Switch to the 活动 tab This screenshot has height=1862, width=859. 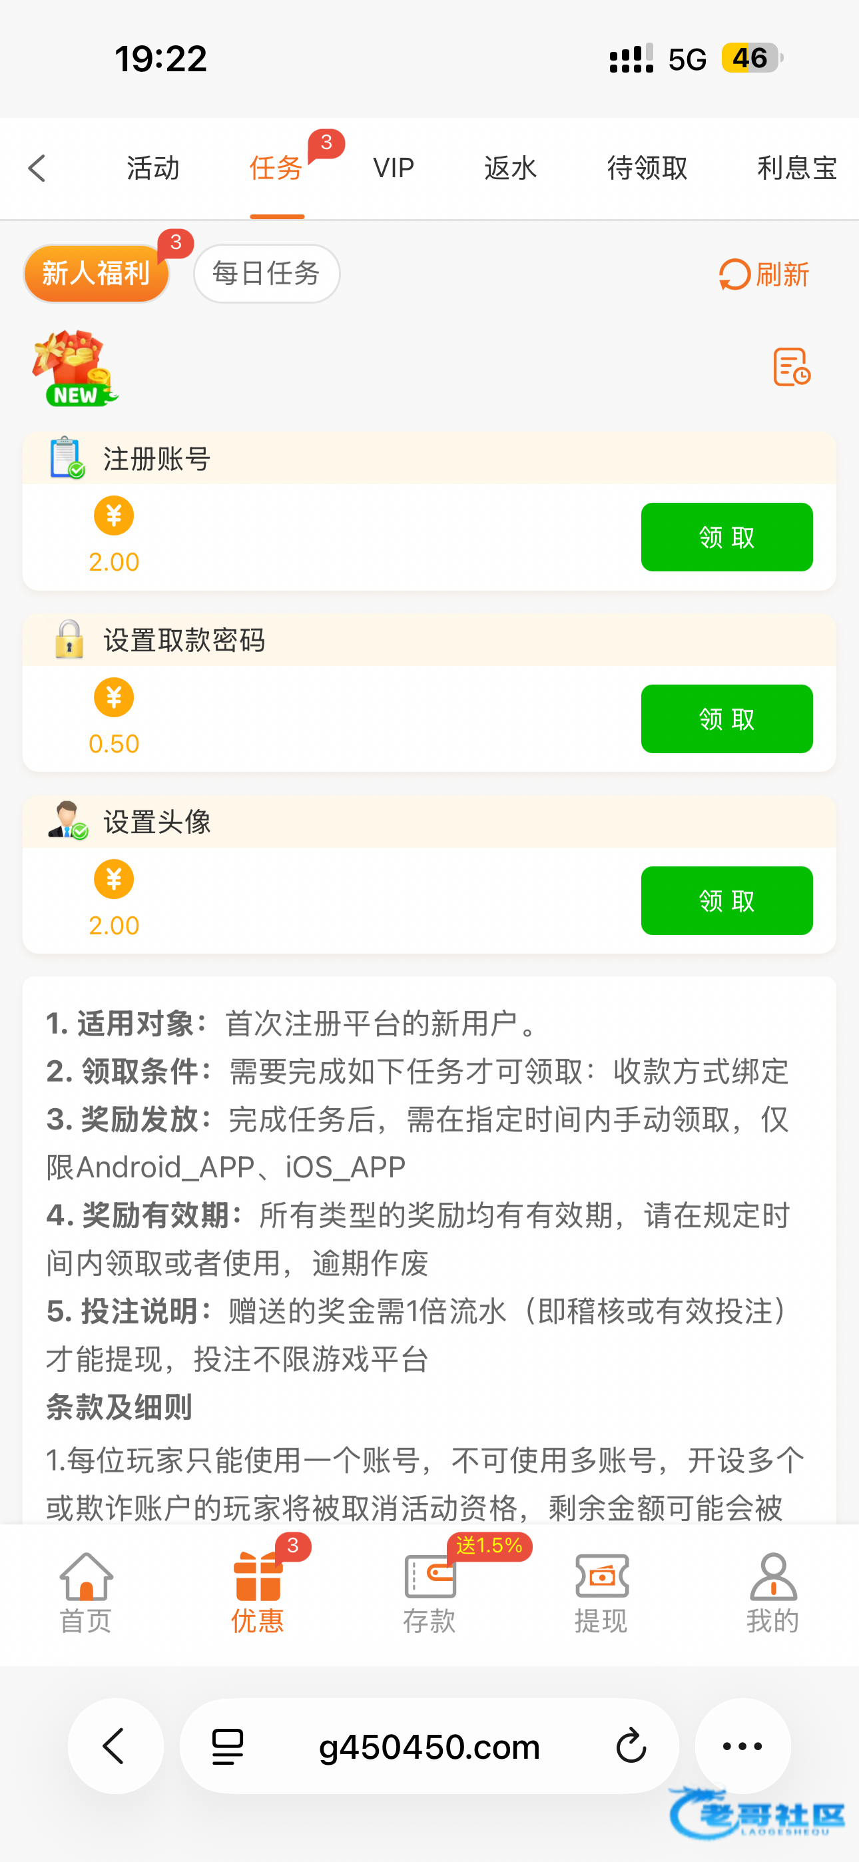(x=153, y=168)
